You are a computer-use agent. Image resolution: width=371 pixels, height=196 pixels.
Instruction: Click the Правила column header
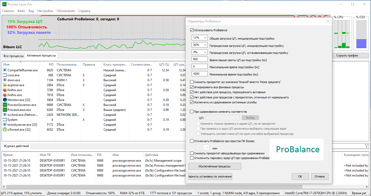click(x=92, y=65)
